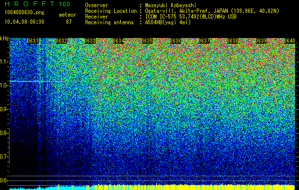Click the date stamp 10.04.08 06:30
The image size is (299, 190).
tap(24, 22)
